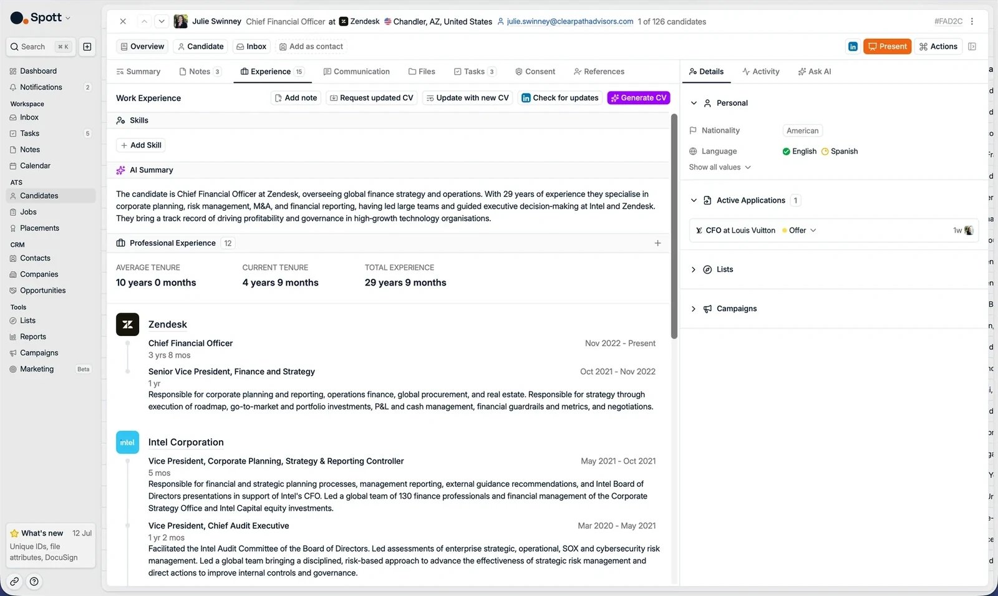Open the three-dot menu next to #FAD2C

(972, 21)
